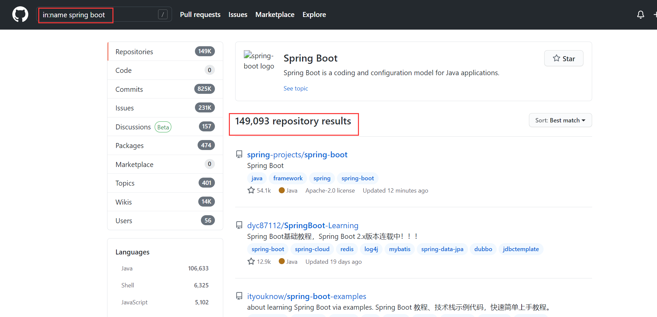Focus the search box containing in:name spring boot
The image size is (657, 317).
pos(104,15)
